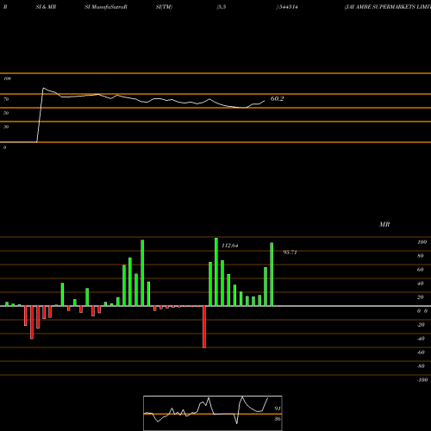Click the RSI axis label '50'
The image size is (431, 431).
pyautogui.click(x=6, y=113)
